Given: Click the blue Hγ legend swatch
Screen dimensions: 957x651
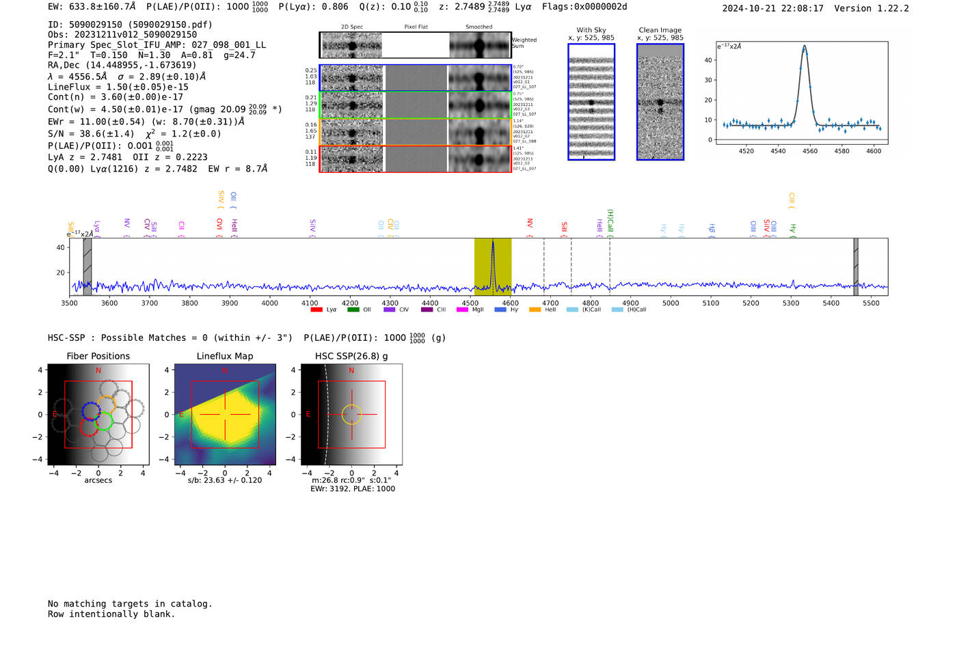Looking at the screenshot, I should (x=500, y=310).
